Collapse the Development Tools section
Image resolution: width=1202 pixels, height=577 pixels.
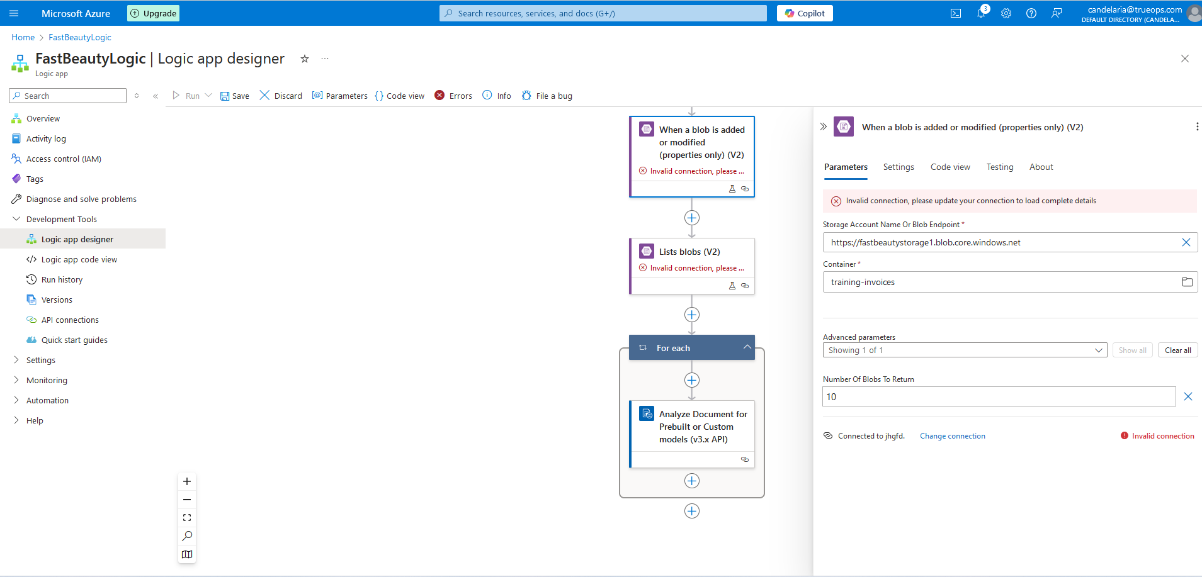[x=16, y=219]
